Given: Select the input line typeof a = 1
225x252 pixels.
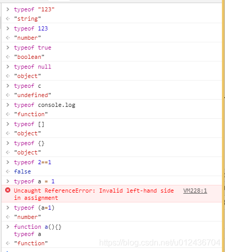Looking at the screenshot, I should click(x=34, y=181).
